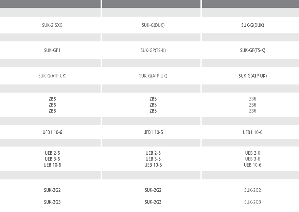The image size is (299, 212).
Task: Click the UEB 2-5 entry
Action: pyautogui.click(x=153, y=153)
